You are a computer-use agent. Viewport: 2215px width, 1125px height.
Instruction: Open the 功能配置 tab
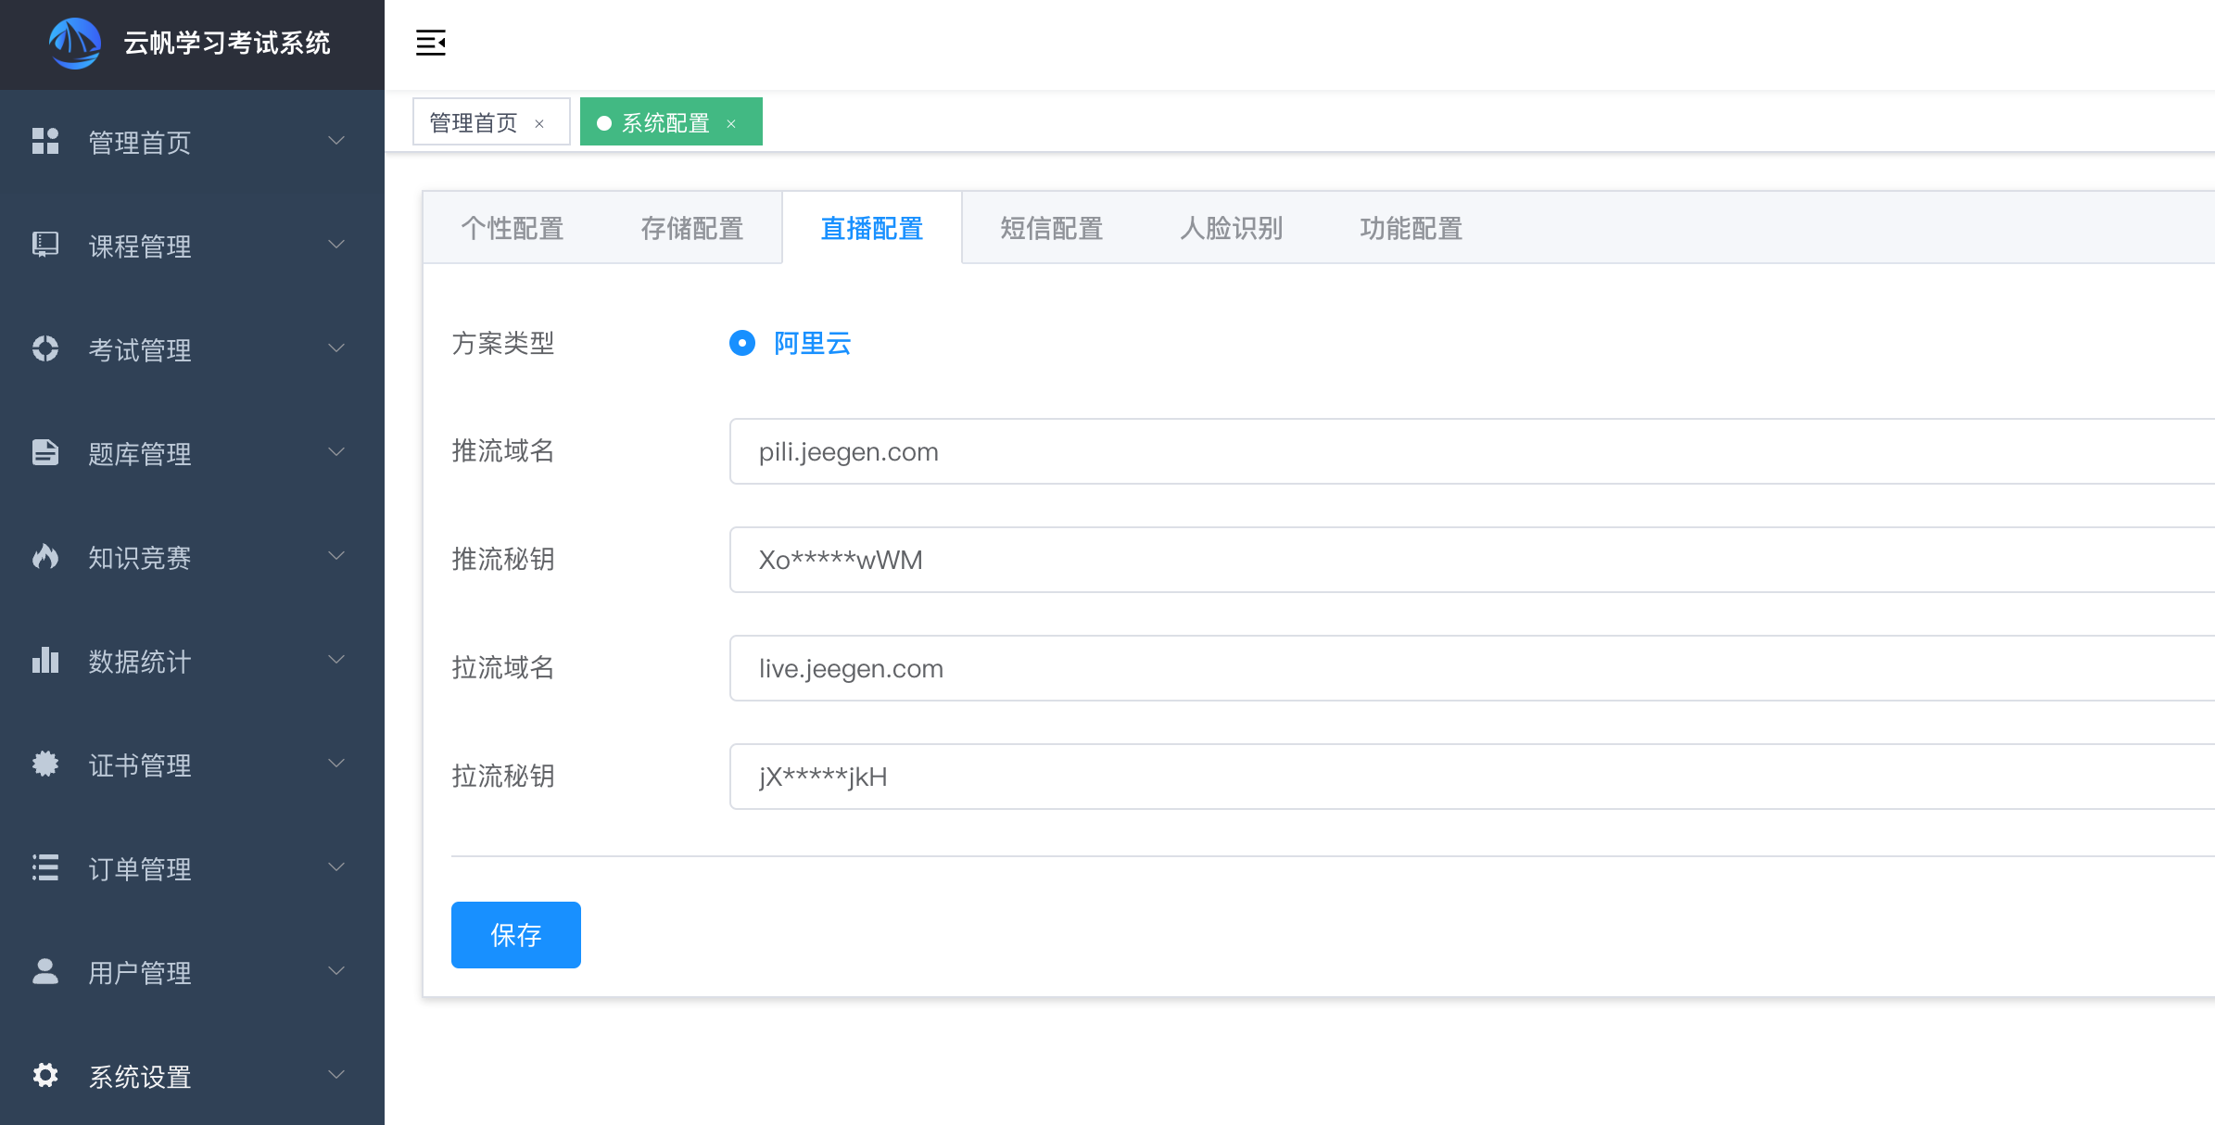pyautogui.click(x=1411, y=228)
